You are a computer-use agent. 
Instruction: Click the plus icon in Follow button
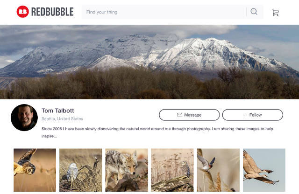coord(245,115)
